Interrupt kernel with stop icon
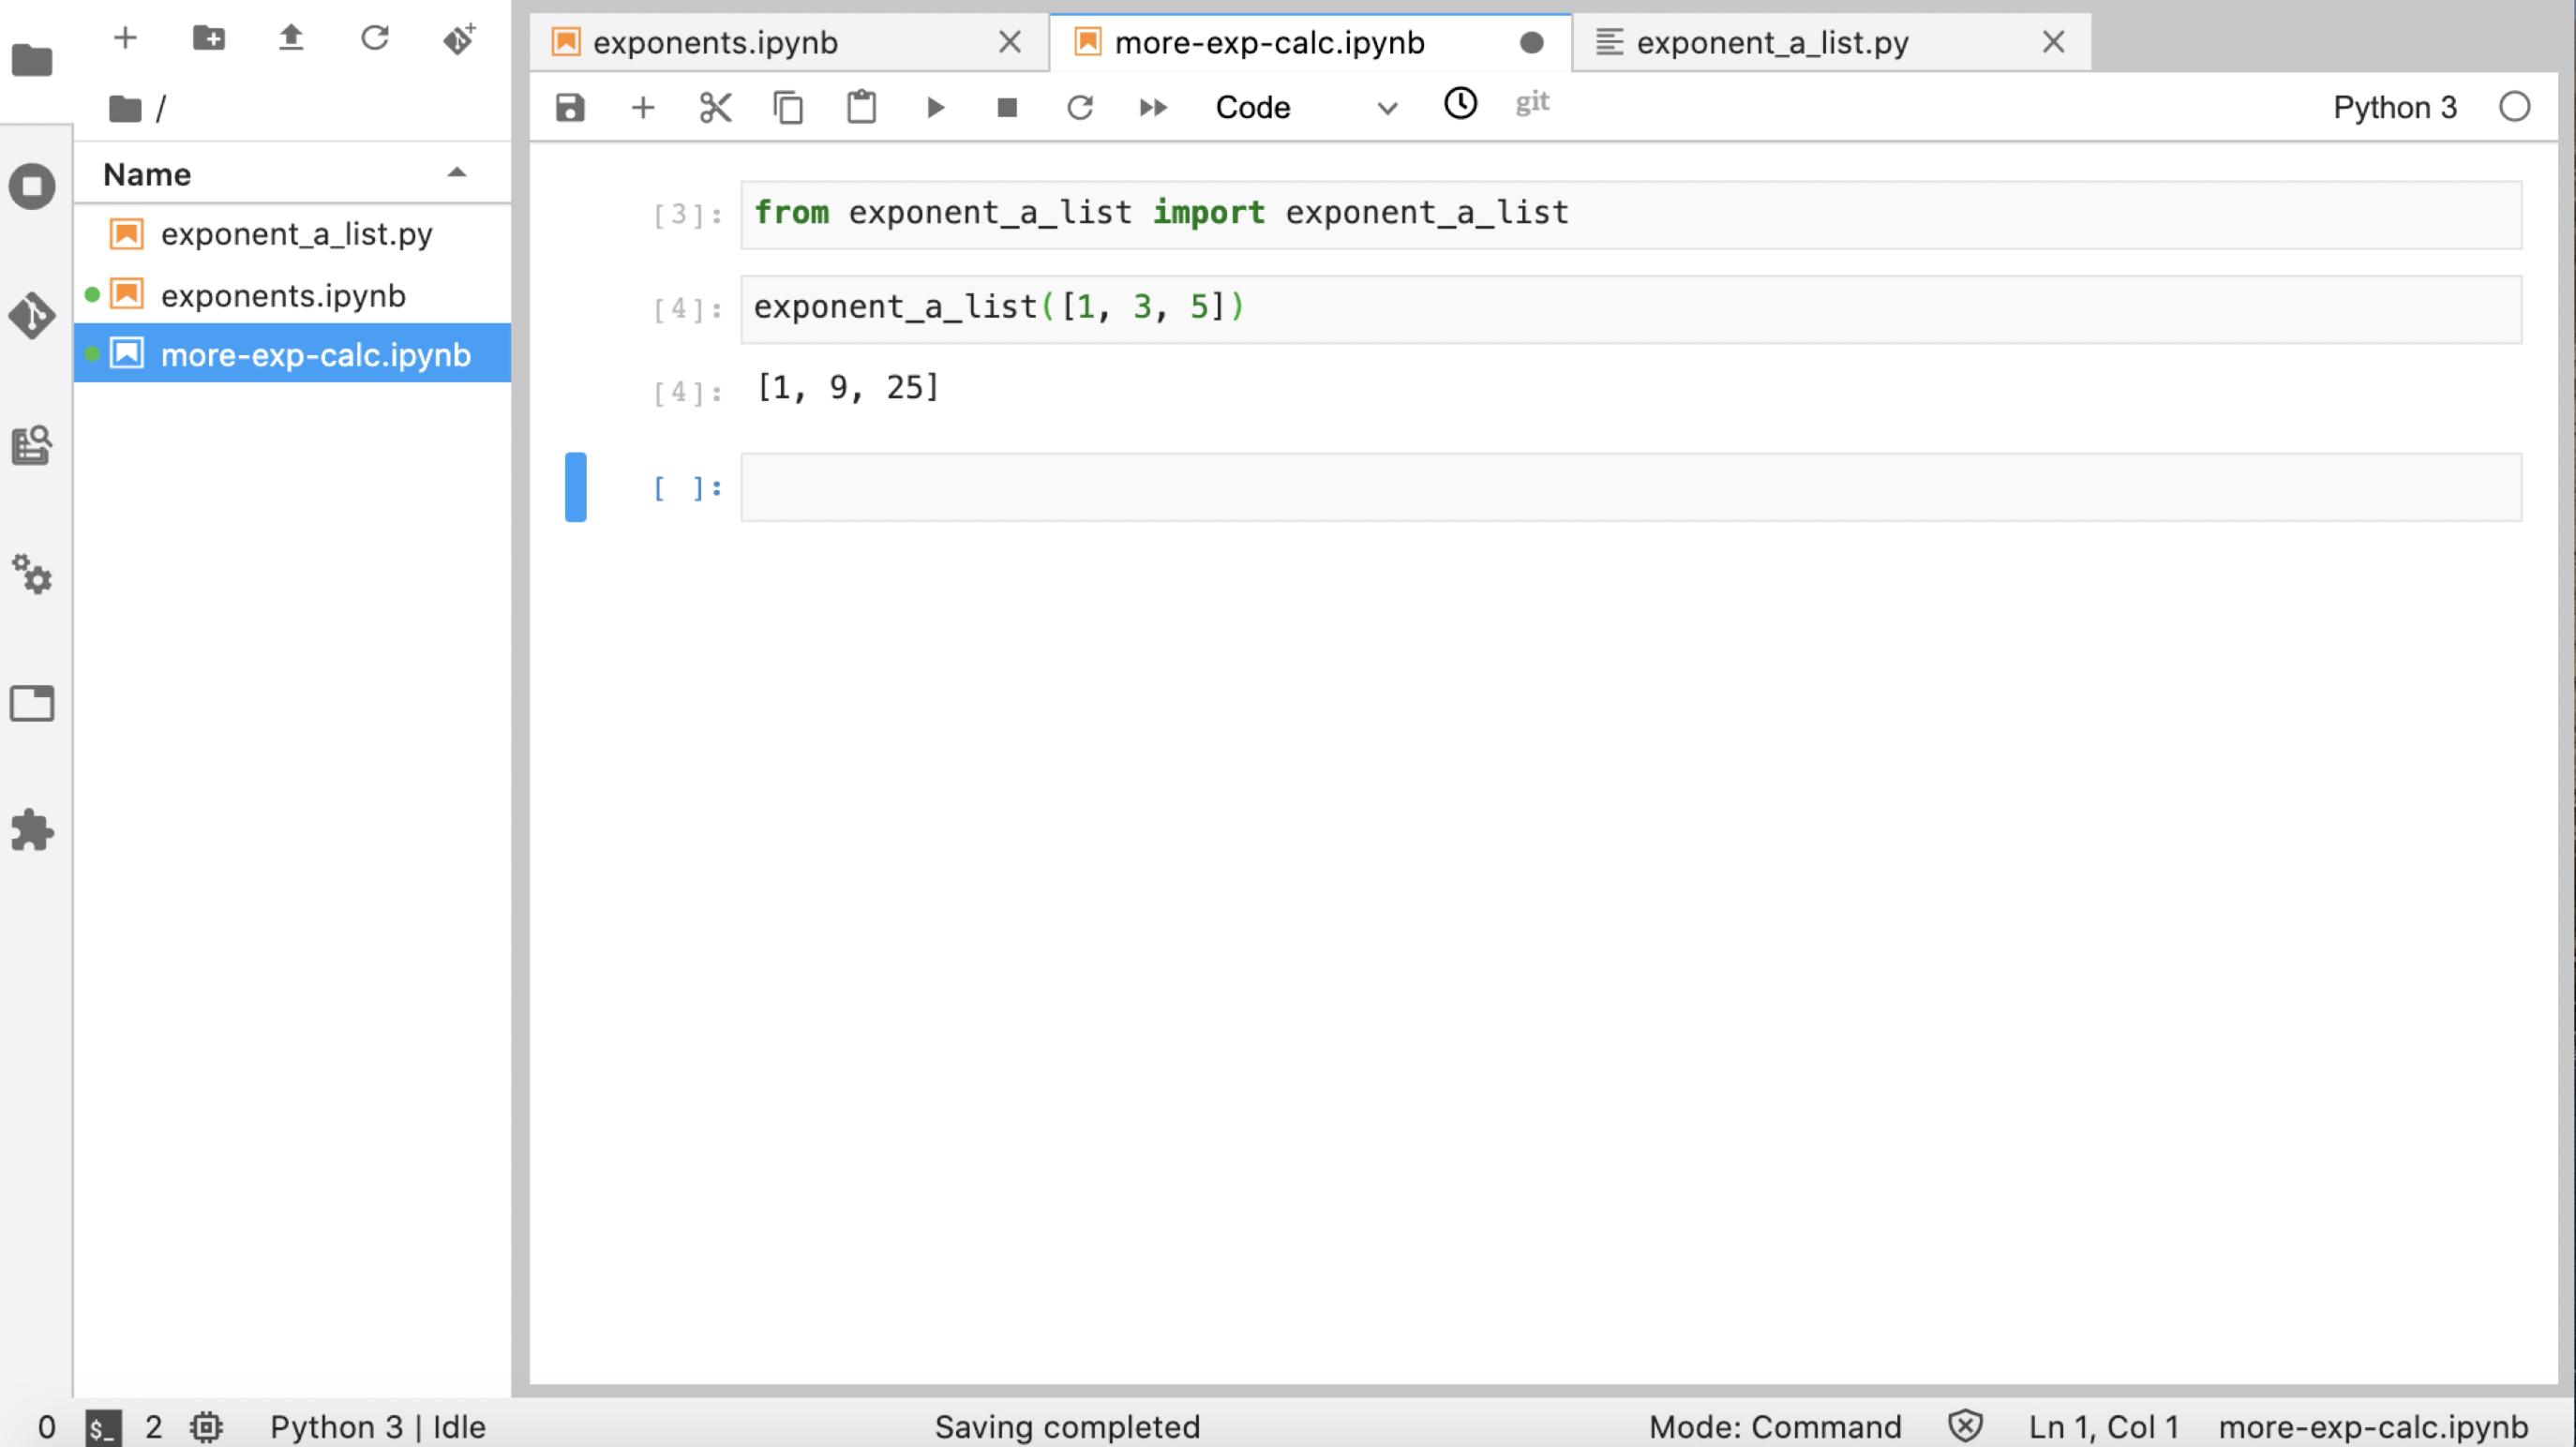 pyautogui.click(x=1006, y=107)
